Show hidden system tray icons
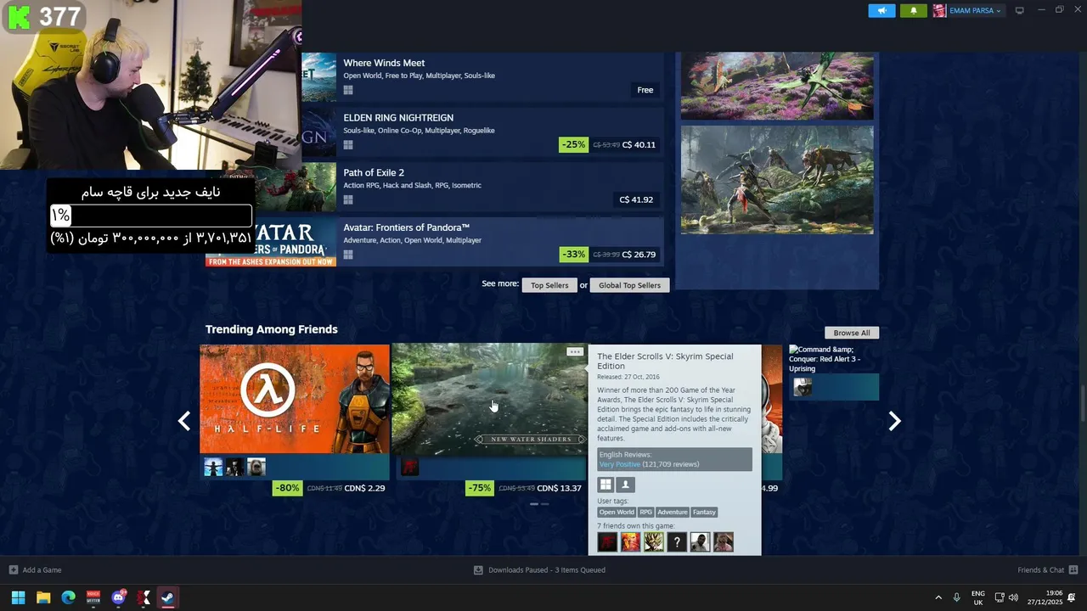 coord(938,597)
